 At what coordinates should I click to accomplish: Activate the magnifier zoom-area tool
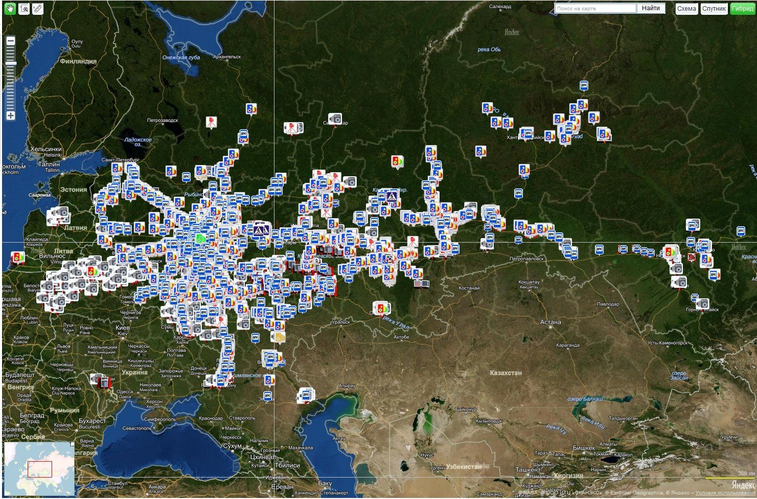(24, 9)
